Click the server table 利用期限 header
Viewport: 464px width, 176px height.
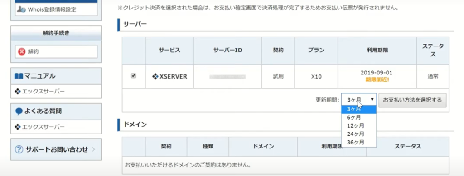(x=377, y=51)
